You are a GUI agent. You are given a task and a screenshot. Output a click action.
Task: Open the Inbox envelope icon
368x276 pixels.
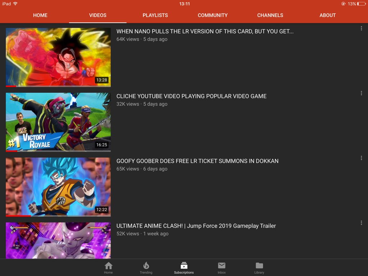tap(221, 266)
